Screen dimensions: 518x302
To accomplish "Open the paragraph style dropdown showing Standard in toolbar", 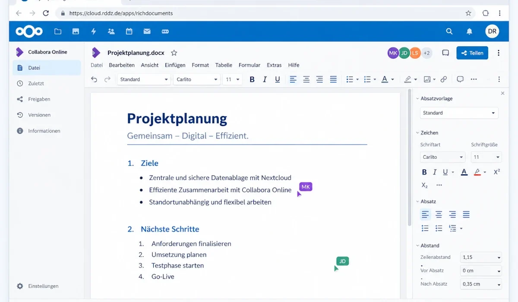I will 144,79.
